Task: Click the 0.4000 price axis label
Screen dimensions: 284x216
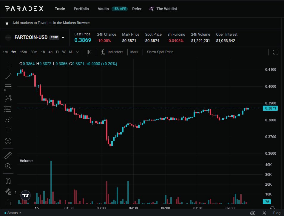Action: click(x=271, y=86)
